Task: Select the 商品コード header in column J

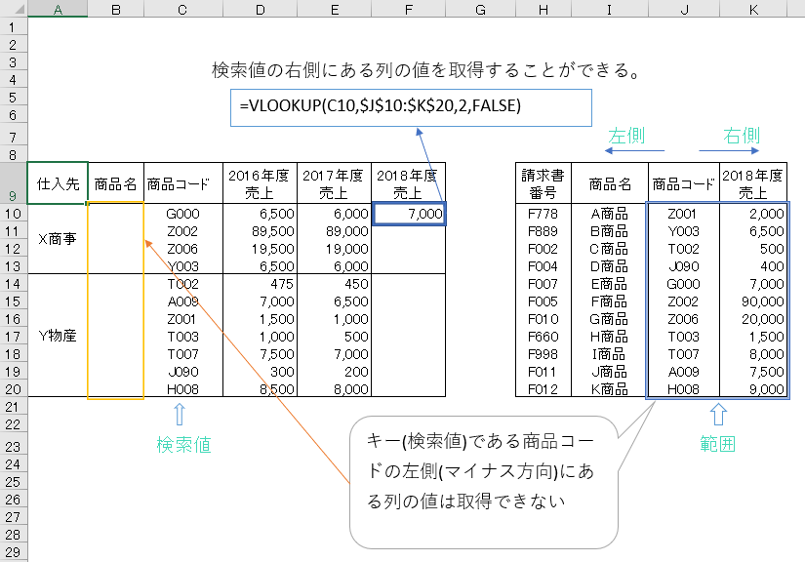Action: 683,183
